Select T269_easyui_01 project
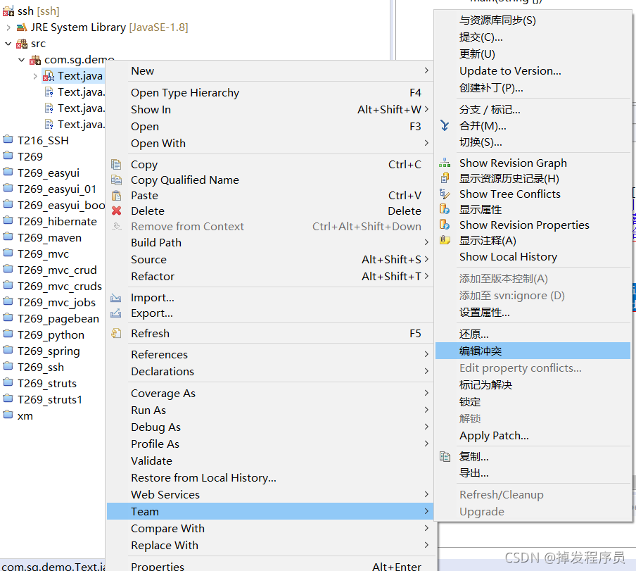 57,189
